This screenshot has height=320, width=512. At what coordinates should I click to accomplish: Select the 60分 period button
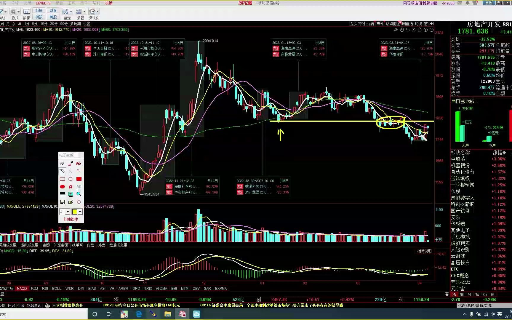(64, 24)
